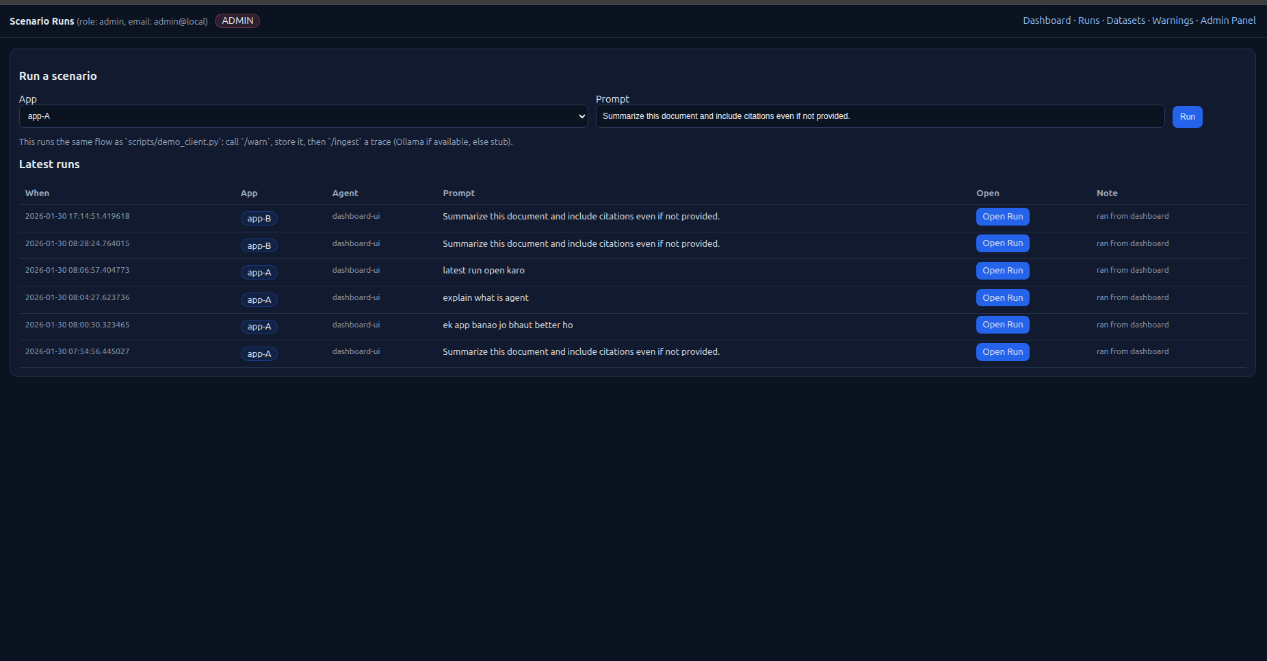
Task: Open the Admin Panel link
Action: tap(1227, 21)
